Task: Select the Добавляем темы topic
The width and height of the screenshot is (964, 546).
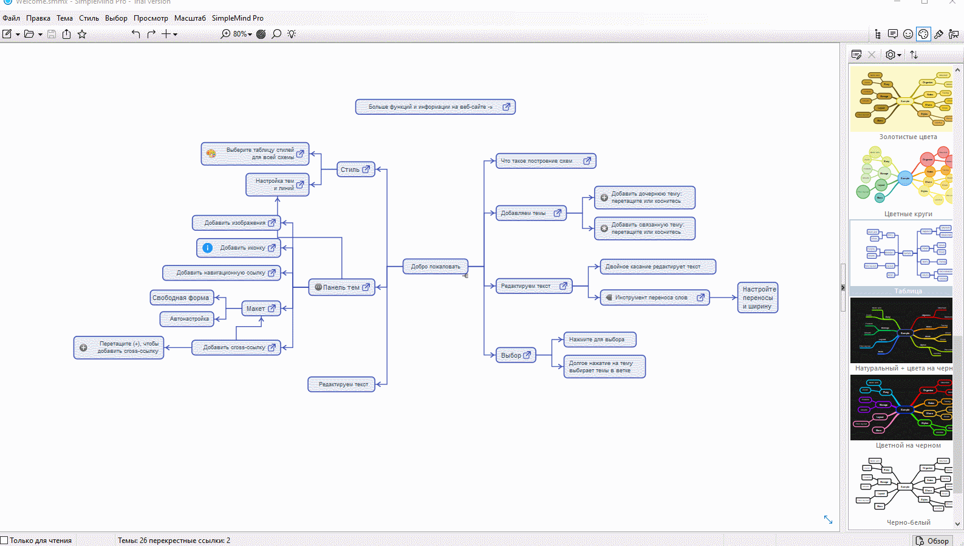Action: pyautogui.click(x=532, y=213)
